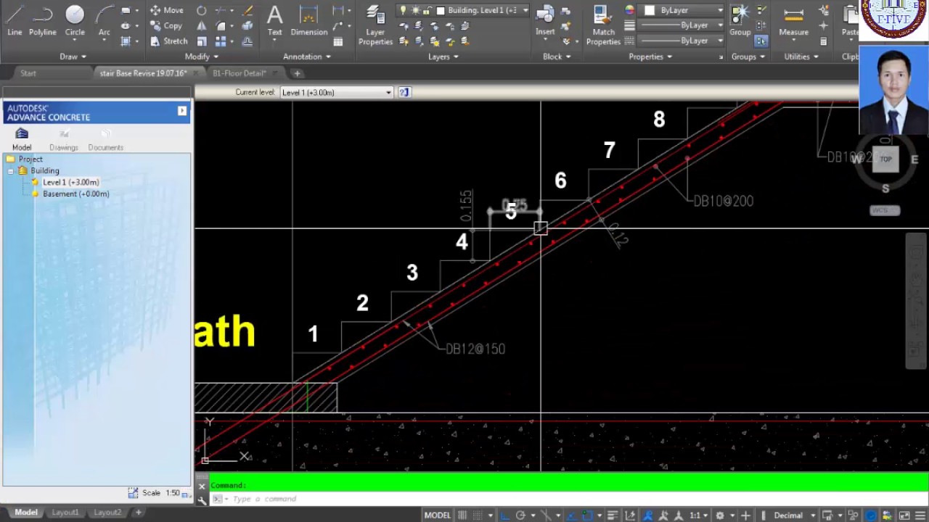Click the Offset tool icon

tap(247, 41)
